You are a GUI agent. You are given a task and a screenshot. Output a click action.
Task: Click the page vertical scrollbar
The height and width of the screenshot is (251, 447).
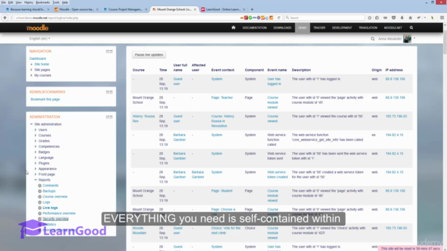[x=445, y=43]
